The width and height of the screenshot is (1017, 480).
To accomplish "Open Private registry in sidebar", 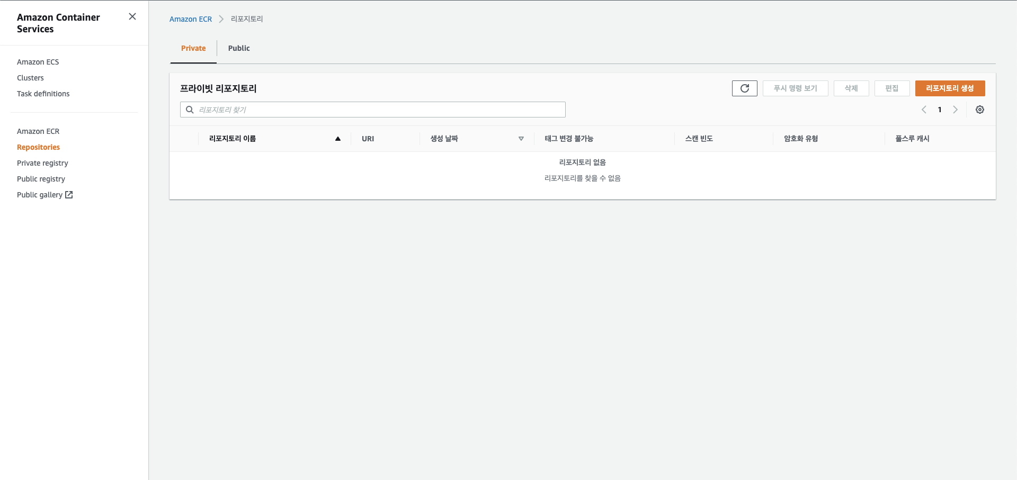I will 42,163.
